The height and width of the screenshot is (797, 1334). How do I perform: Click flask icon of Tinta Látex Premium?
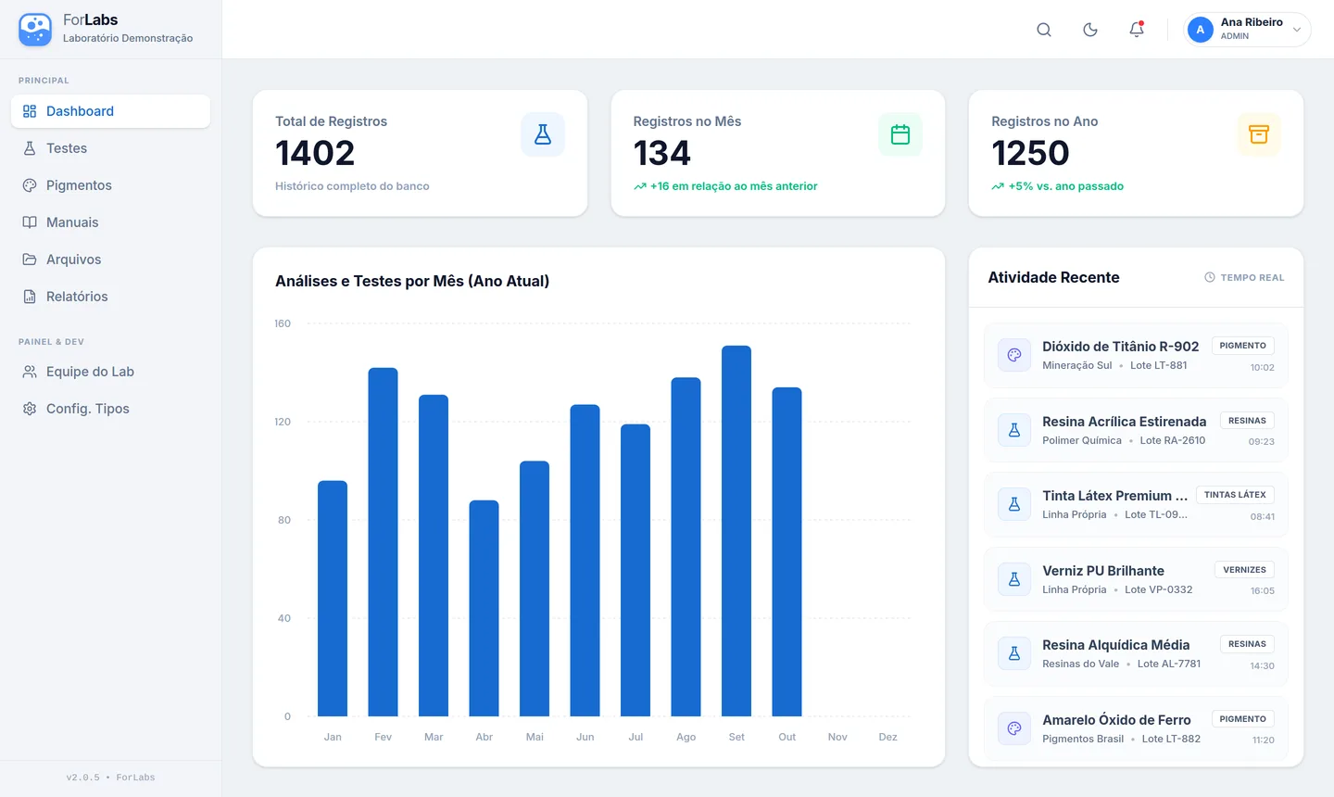[1014, 504]
